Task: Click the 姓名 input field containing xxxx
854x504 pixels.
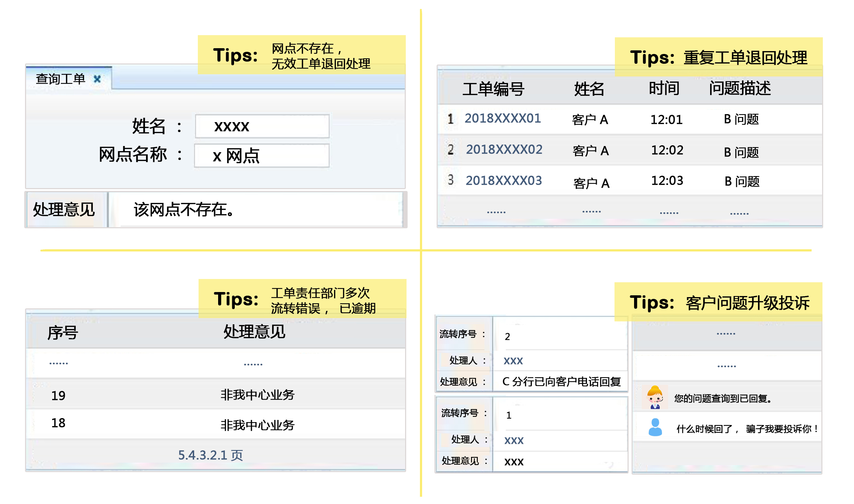Action: 262,126
